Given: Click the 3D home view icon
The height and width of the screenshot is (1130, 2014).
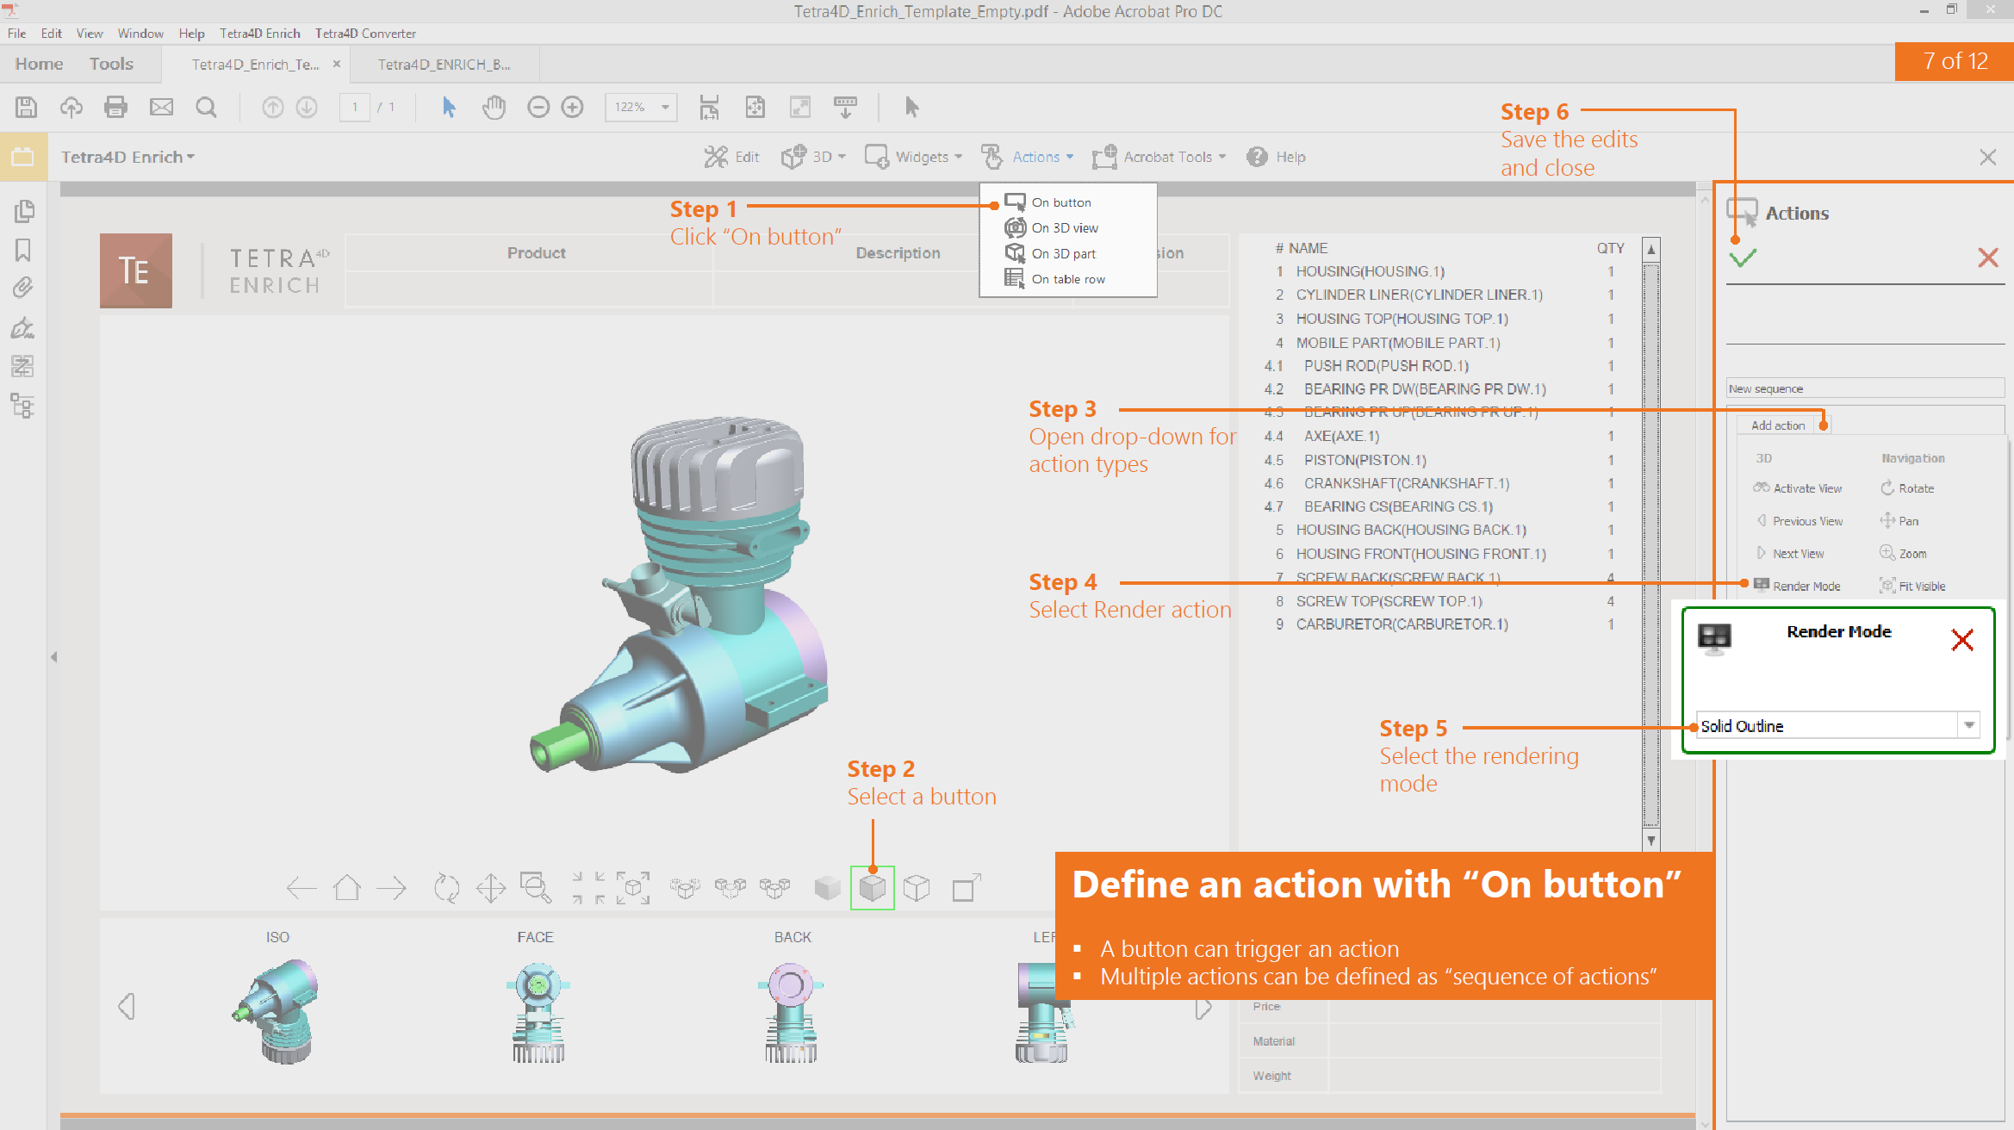Looking at the screenshot, I should 347,888.
